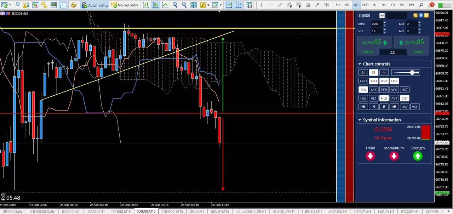453x214 pixels.
Task: Toggle the PVT pivot button
Action: [394, 98]
